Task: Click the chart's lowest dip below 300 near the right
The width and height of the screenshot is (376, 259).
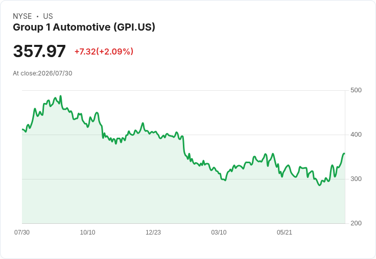Action: point(319,185)
